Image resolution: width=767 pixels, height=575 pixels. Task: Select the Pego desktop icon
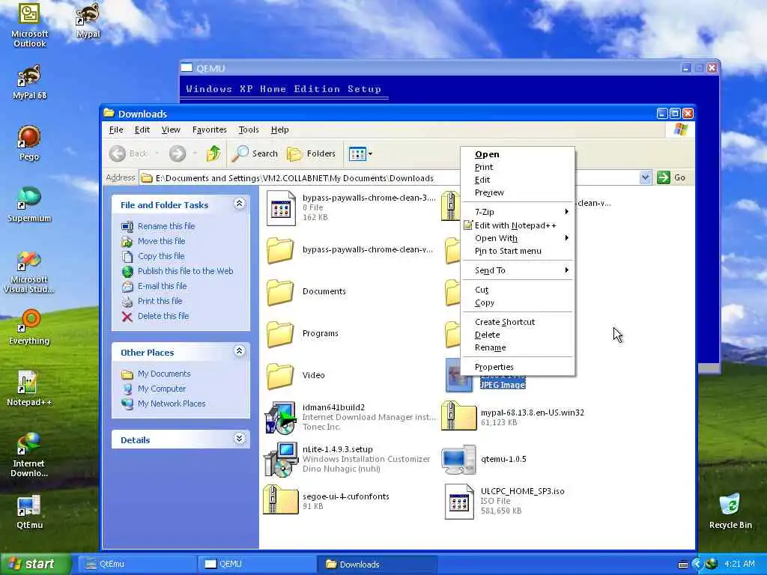tap(29, 143)
